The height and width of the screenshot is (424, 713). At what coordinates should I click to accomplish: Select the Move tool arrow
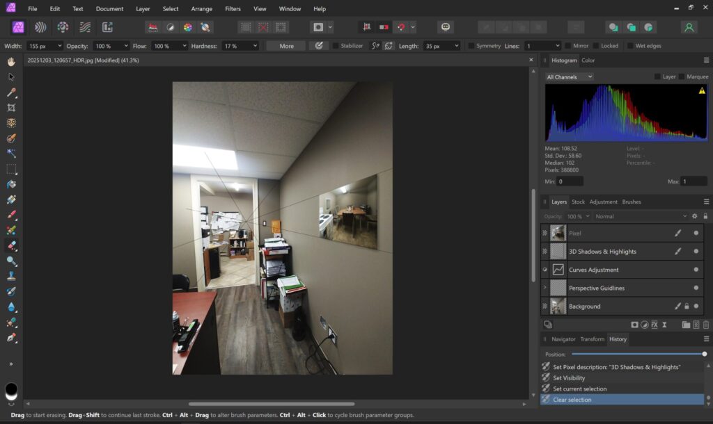tap(11, 77)
